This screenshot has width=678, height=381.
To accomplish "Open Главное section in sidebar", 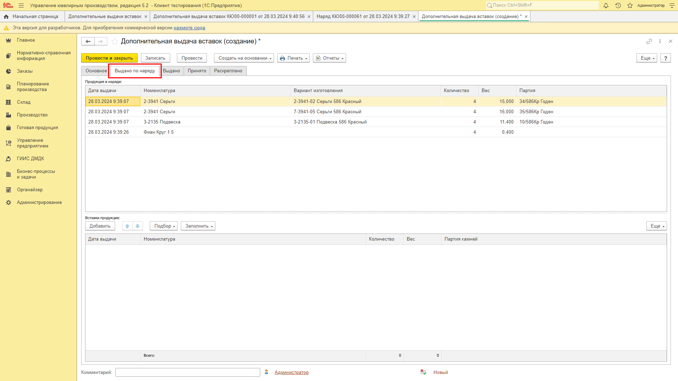I will 26,40.
